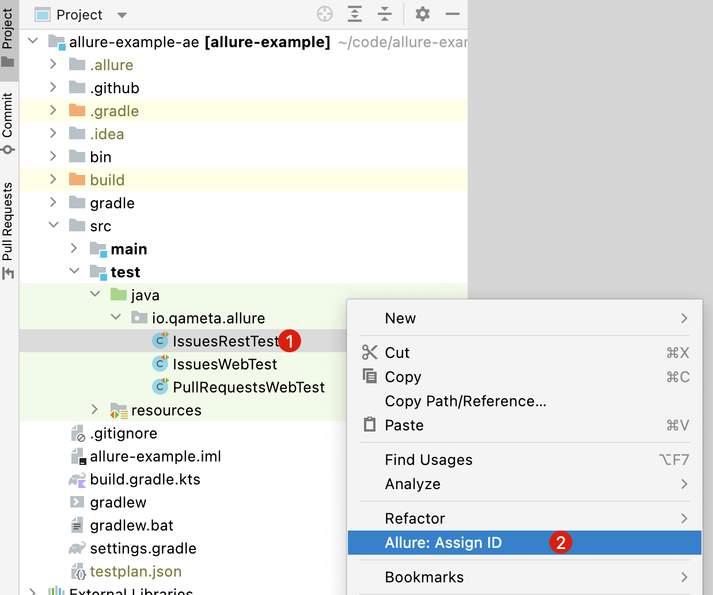Collapse the src folder
The height and width of the screenshot is (595, 713).
point(54,226)
